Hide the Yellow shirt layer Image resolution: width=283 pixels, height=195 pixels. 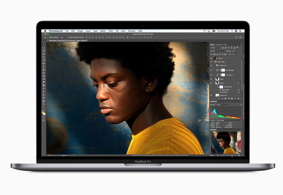coord(211,95)
